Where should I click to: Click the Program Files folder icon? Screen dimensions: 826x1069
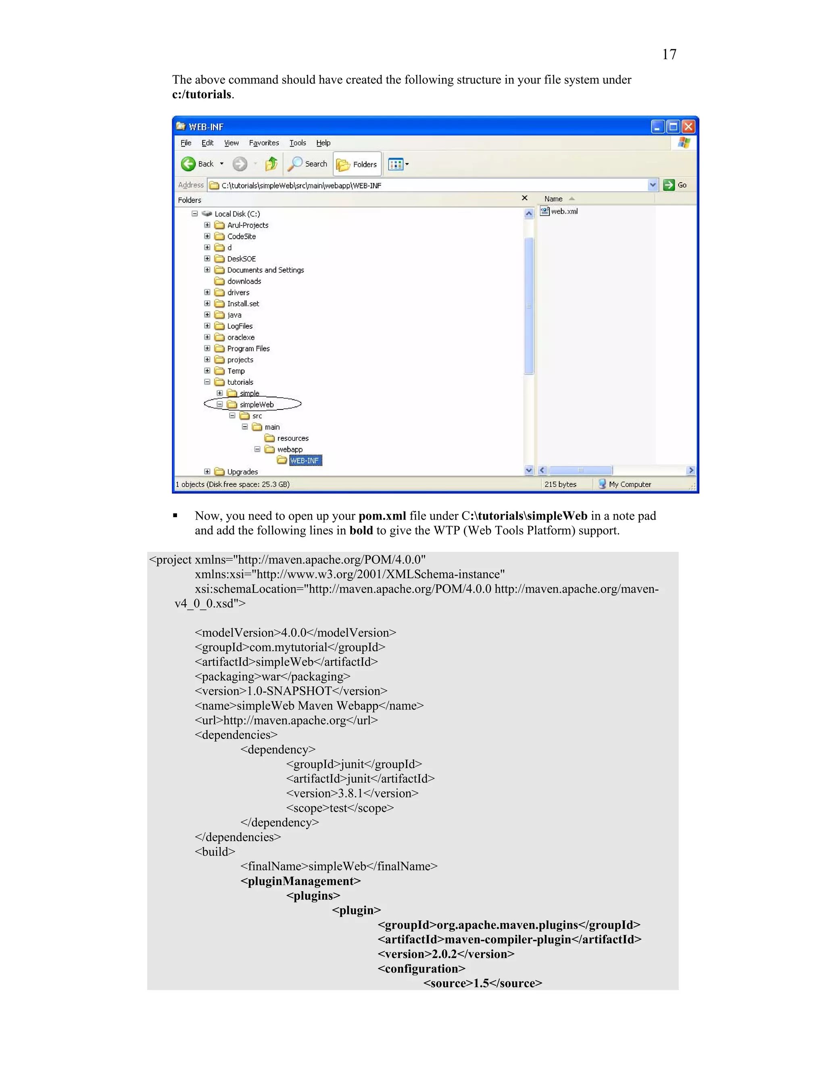[x=220, y=349]
